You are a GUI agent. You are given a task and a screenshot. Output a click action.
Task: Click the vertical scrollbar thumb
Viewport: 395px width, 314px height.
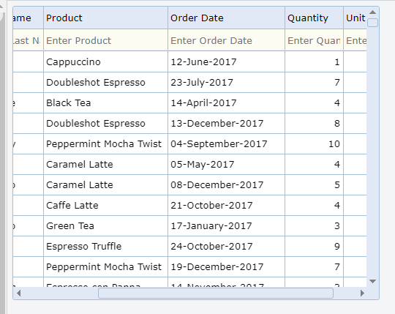pos(372,23)
